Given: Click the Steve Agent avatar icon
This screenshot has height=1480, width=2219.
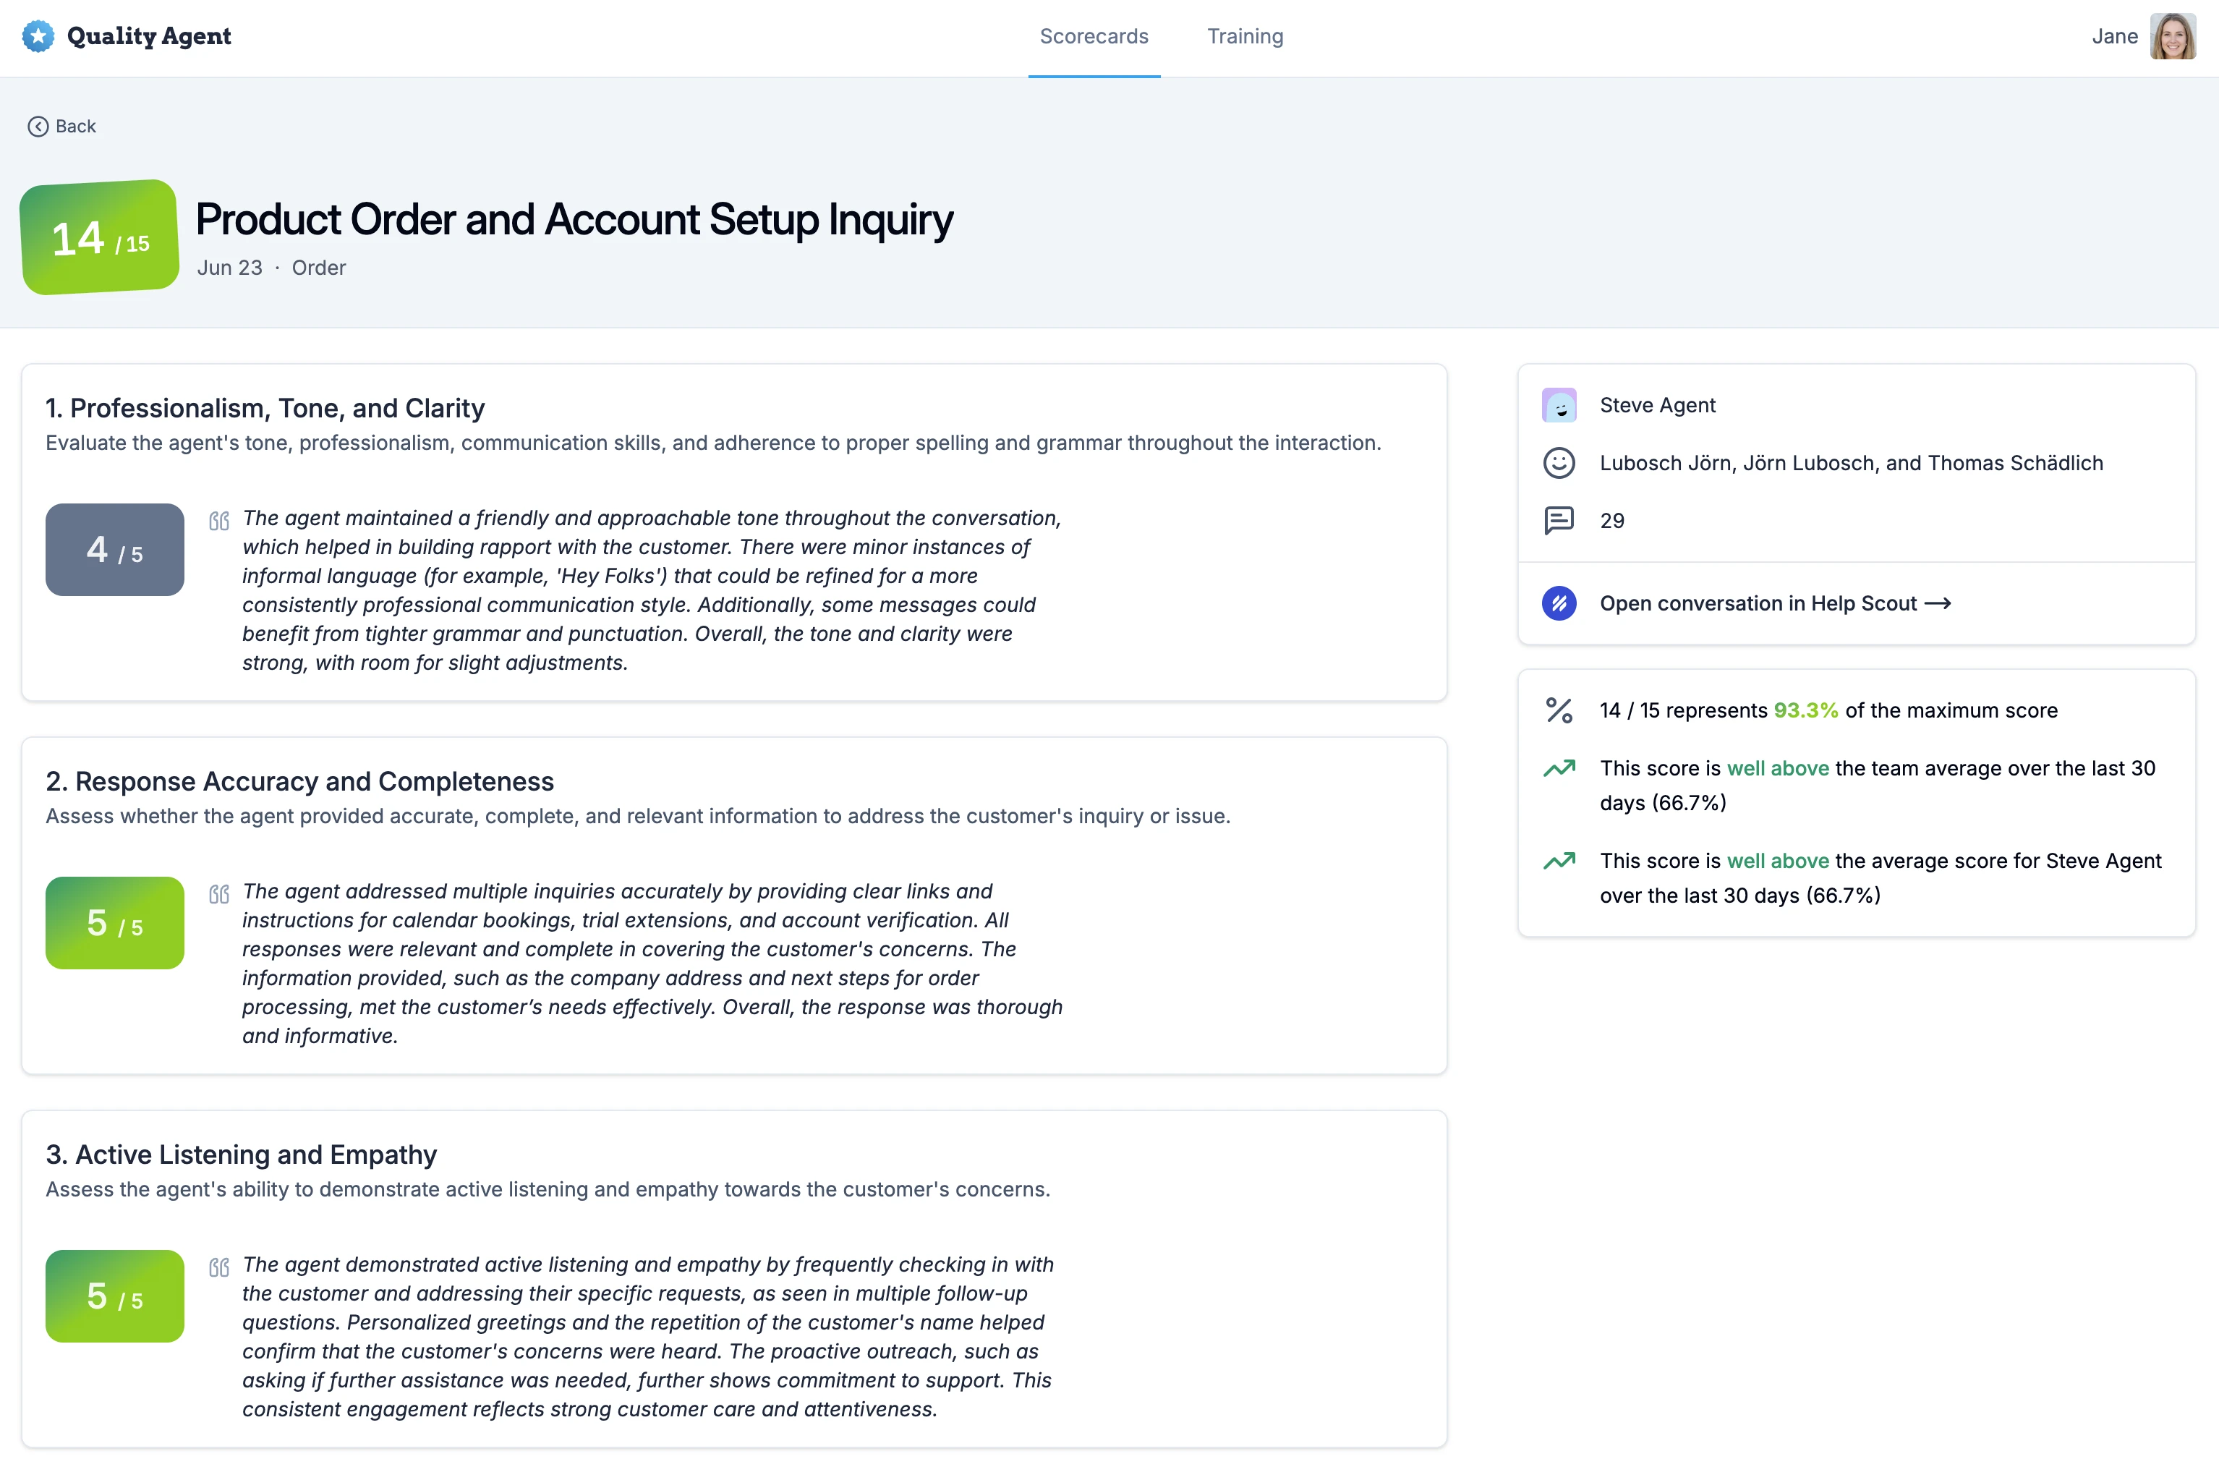Looking at the screenshot, I should click(x=1559, y=406).
